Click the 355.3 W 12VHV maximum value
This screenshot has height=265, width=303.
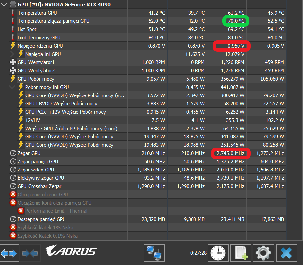pyautogui.click(x=235, y=120)
